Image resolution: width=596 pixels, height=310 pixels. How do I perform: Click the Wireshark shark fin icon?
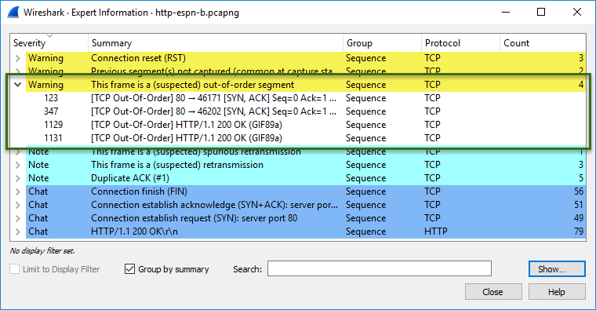pyautogui.click(x=13, y=13)
